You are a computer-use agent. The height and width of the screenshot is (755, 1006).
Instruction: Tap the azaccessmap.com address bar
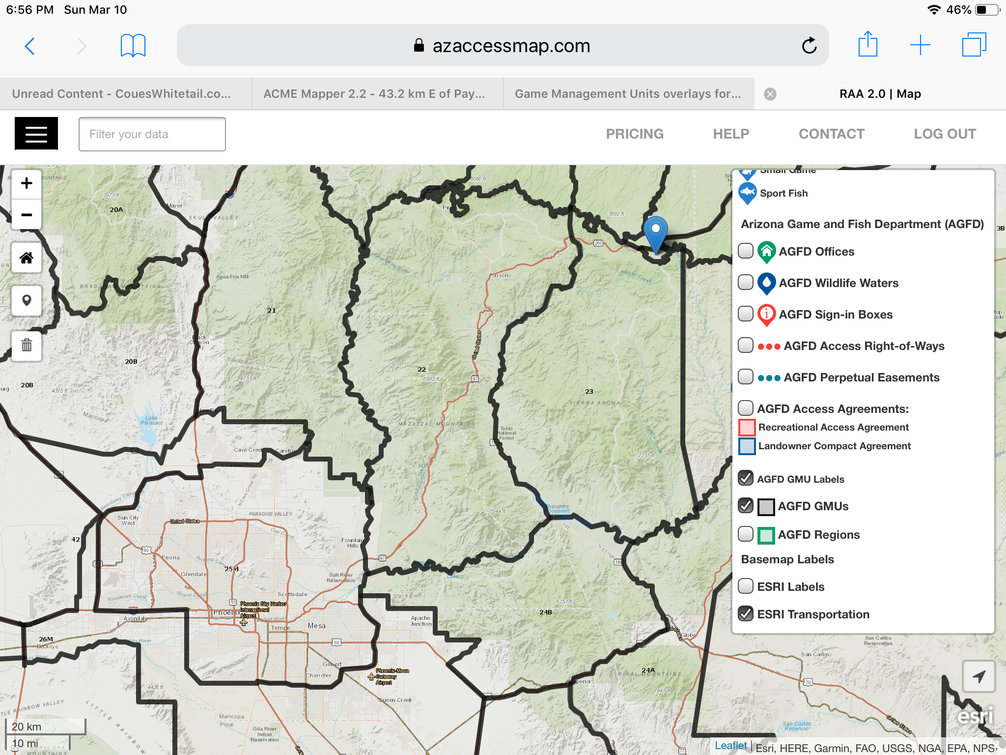point(502,45)
